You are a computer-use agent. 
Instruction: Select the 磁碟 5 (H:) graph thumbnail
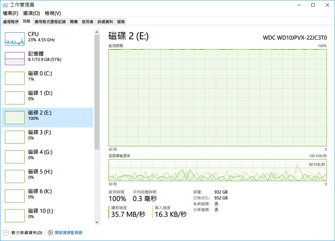15,176
